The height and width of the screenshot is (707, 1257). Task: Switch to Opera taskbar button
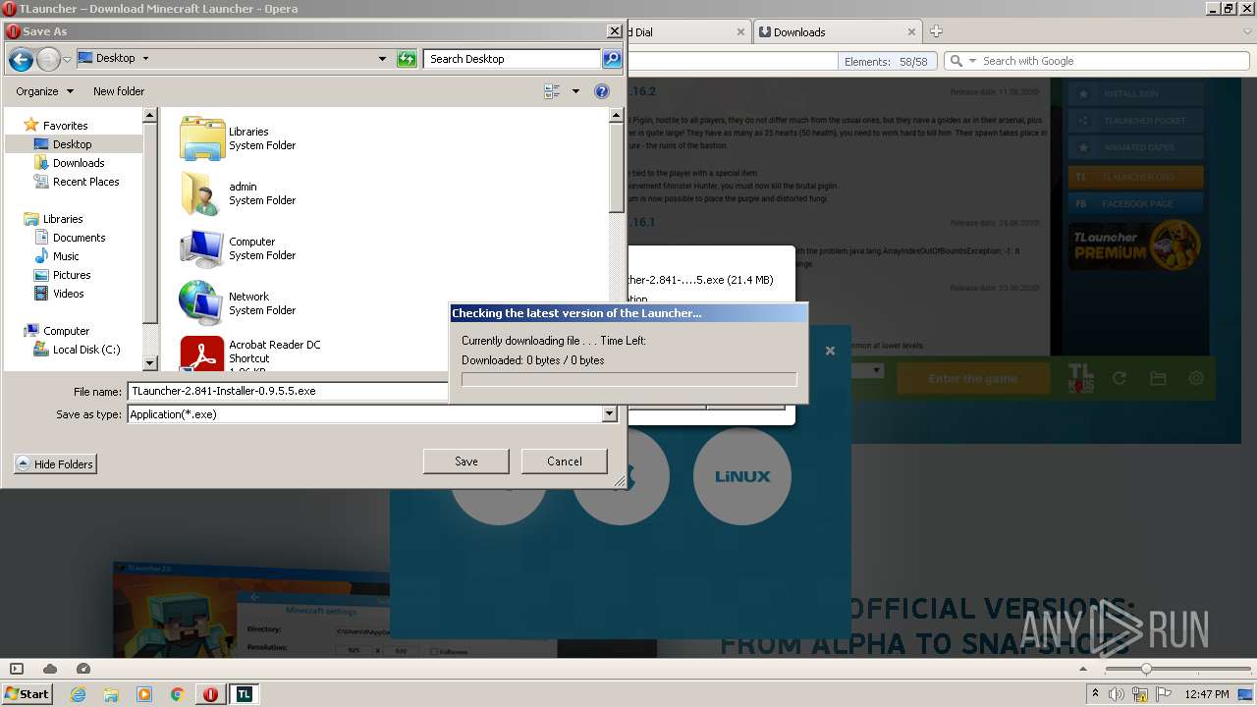[x=211, y=694]
